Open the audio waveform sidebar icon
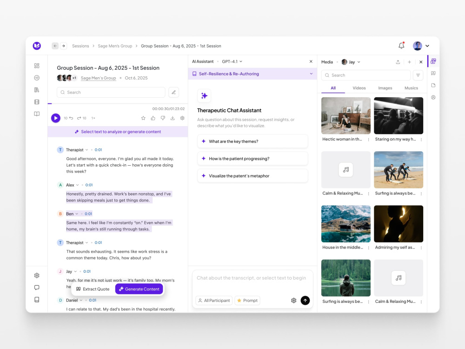This screenshot has width=465, height=349. (37, 78)
